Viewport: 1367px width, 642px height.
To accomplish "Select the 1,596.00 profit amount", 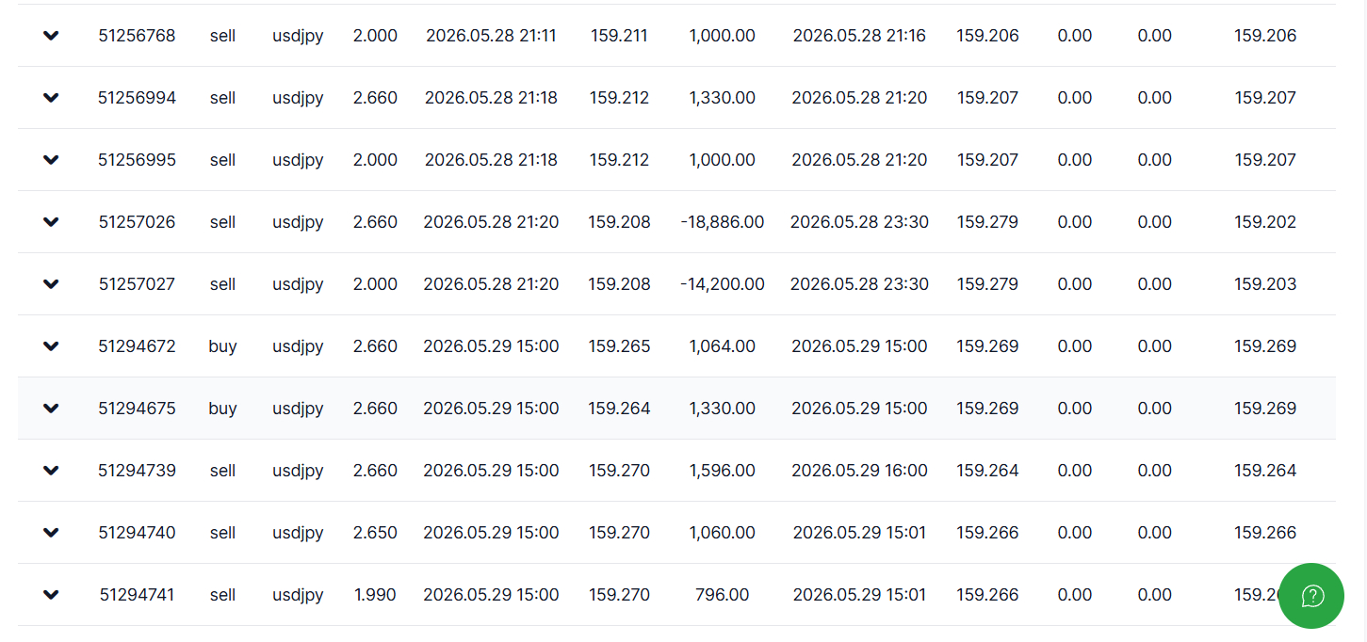I will [722, 471].
